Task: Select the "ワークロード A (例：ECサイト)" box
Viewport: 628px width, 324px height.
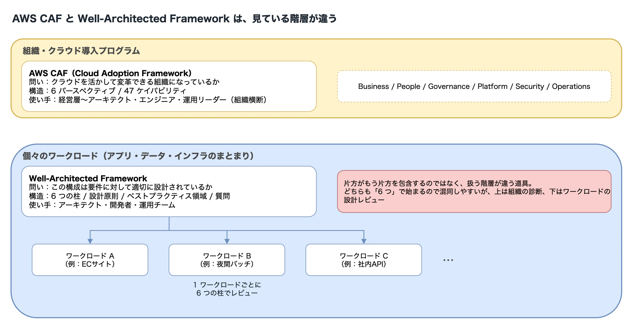Action: 90,260
